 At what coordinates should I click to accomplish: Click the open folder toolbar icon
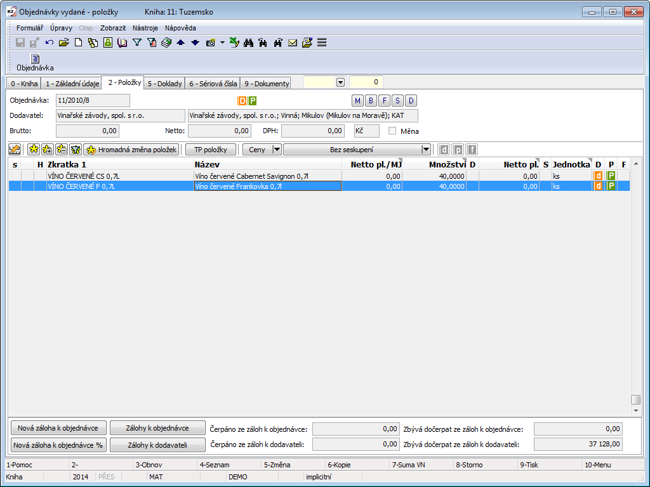[x=64, y=42]
